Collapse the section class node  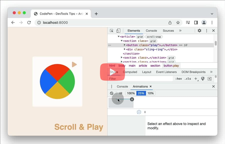[x=121, y=41]
